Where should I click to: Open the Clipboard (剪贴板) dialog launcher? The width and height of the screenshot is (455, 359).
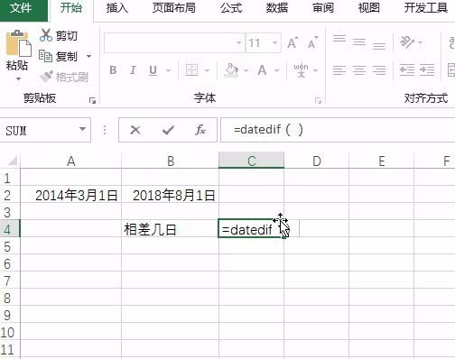tap(92, 101)
